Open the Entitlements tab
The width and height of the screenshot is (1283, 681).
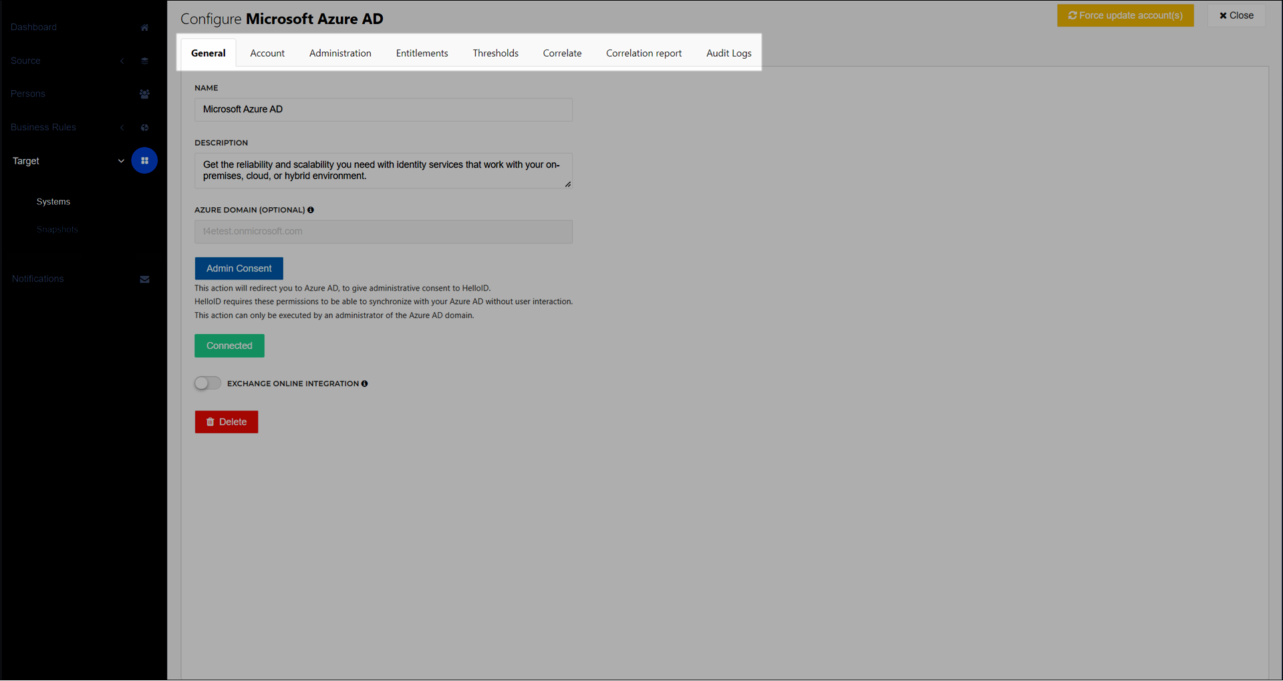(422, 53)
